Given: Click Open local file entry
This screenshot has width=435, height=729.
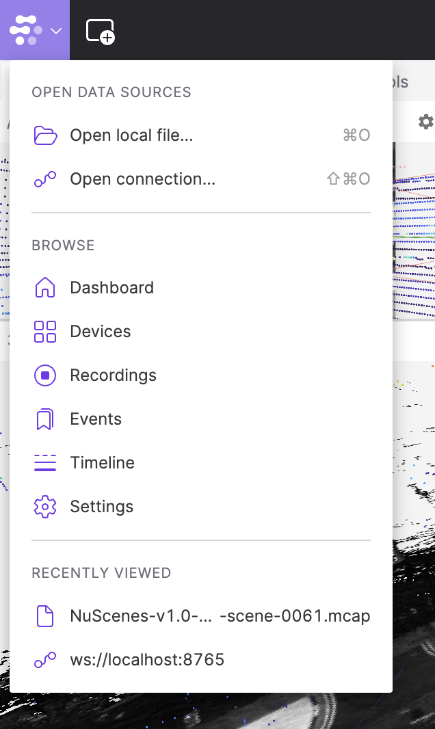Looking at the screenshot, I should coord(131,135).
